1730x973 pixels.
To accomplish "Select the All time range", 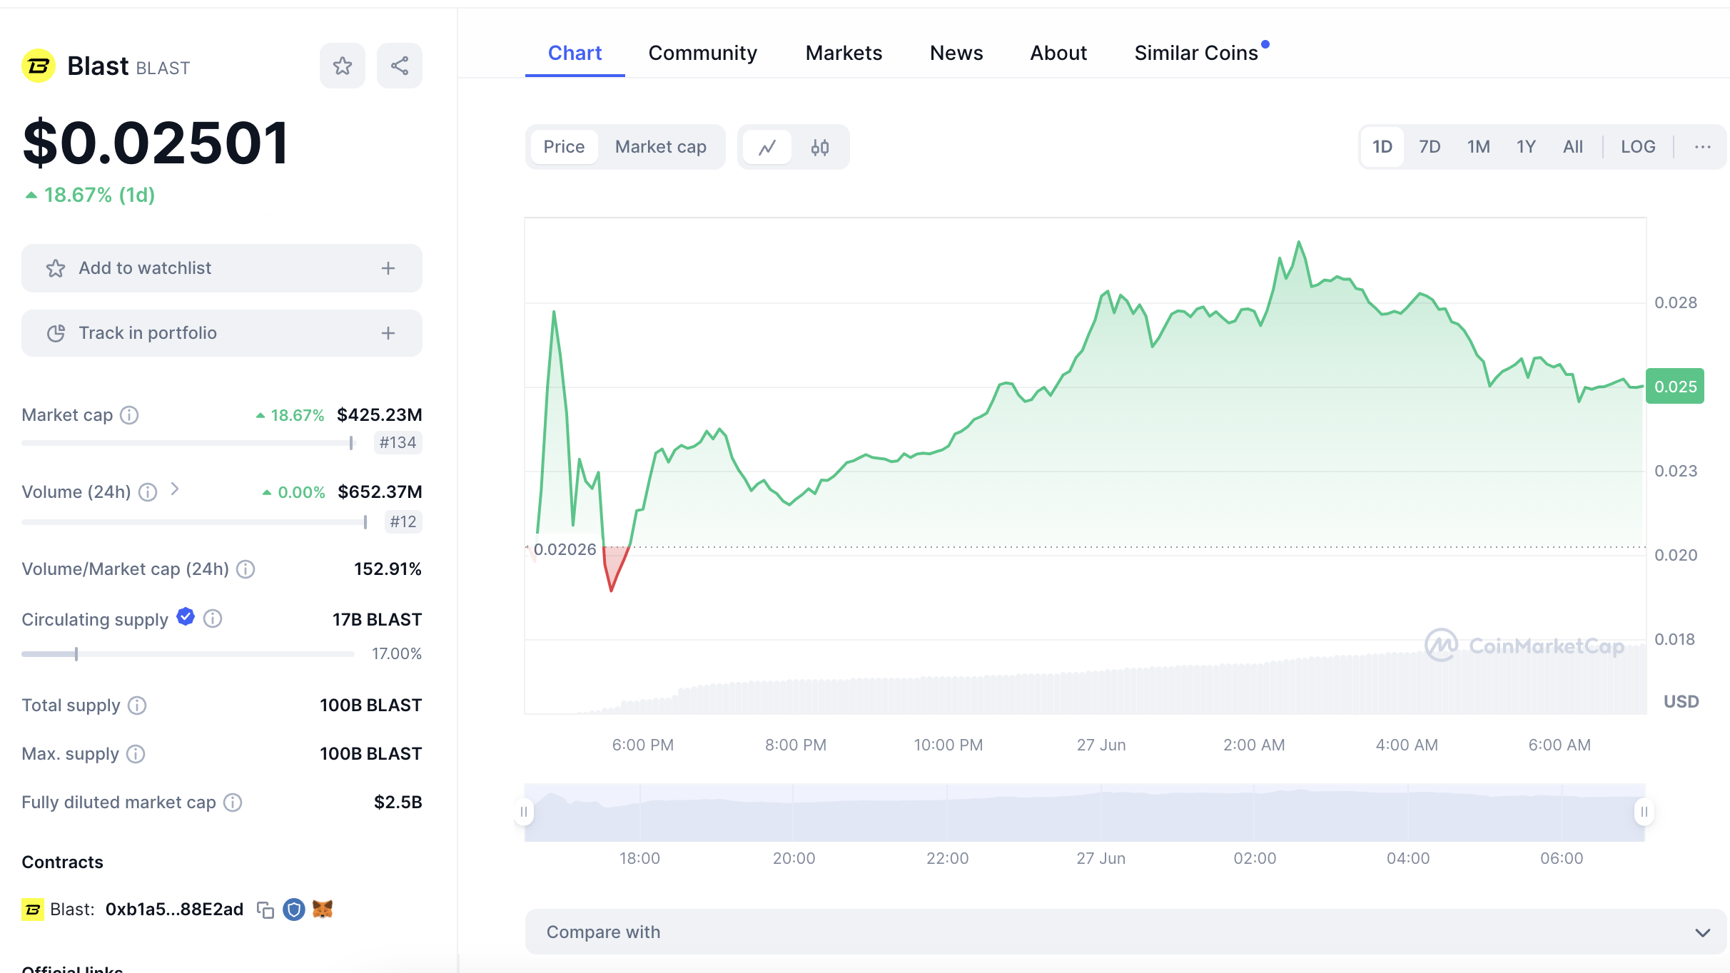I will (1573, 147).
